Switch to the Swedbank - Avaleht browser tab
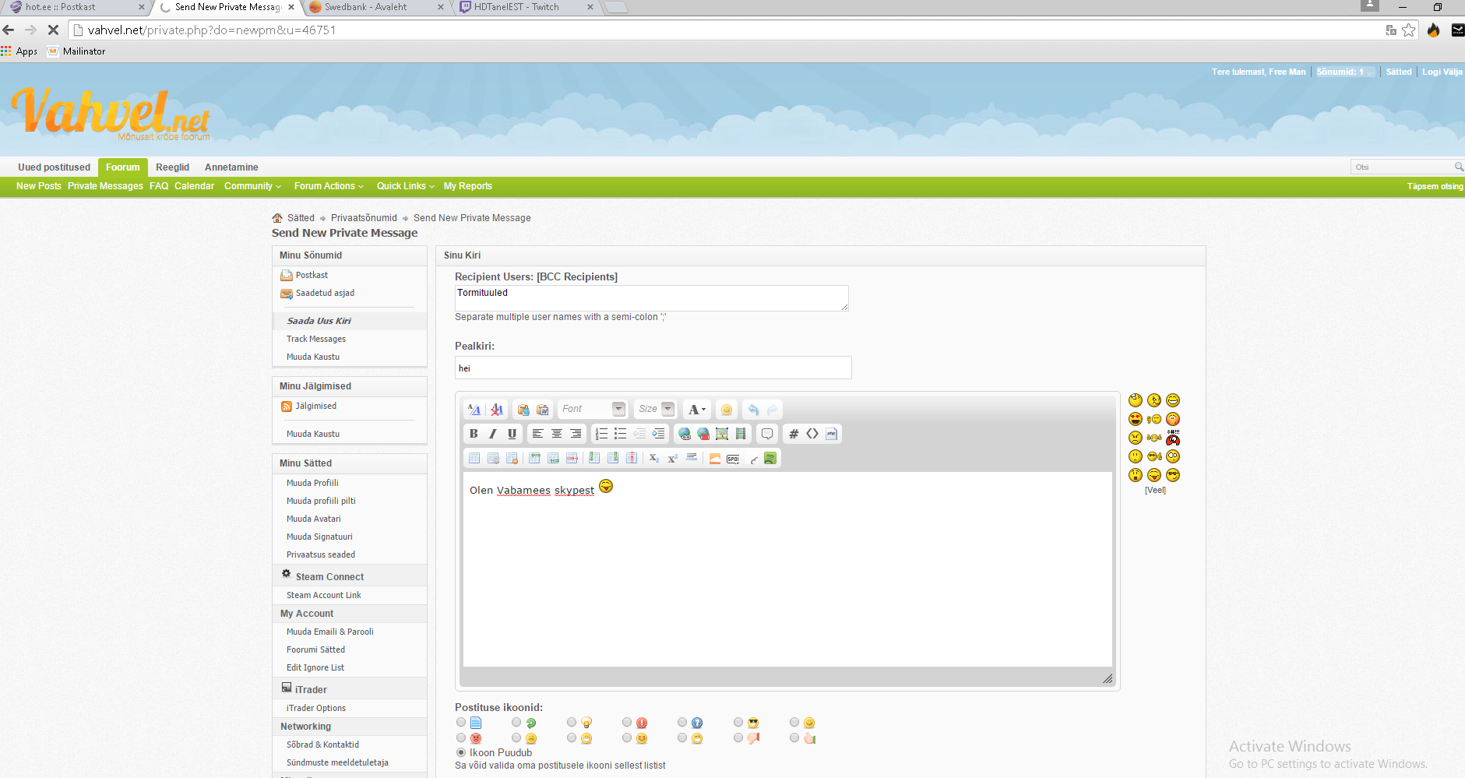 click(x=375, y=7)
